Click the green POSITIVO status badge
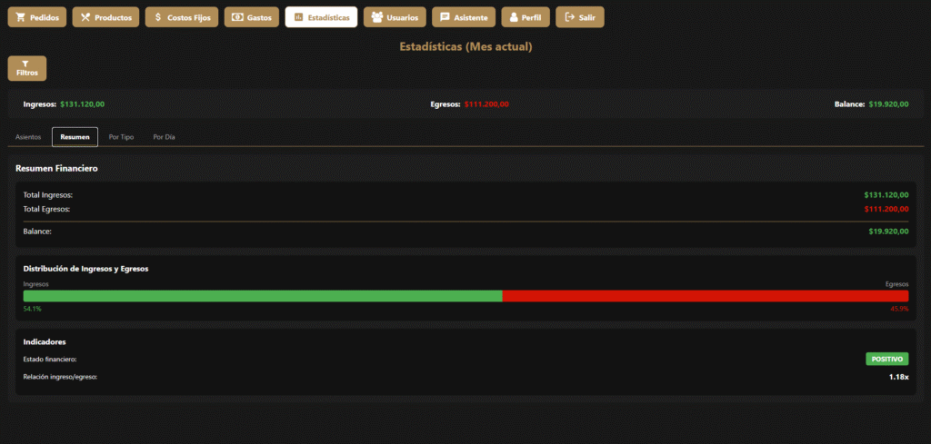Viewport: 931px width, 444px height. [x=886, y=360]
